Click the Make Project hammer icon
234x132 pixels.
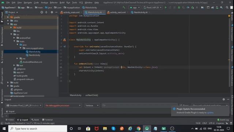[x=124, y=7]
